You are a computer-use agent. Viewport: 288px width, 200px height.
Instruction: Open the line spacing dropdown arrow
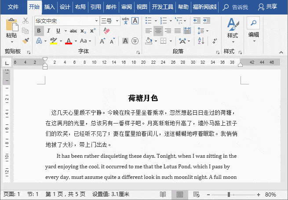(x=208, y=31)
